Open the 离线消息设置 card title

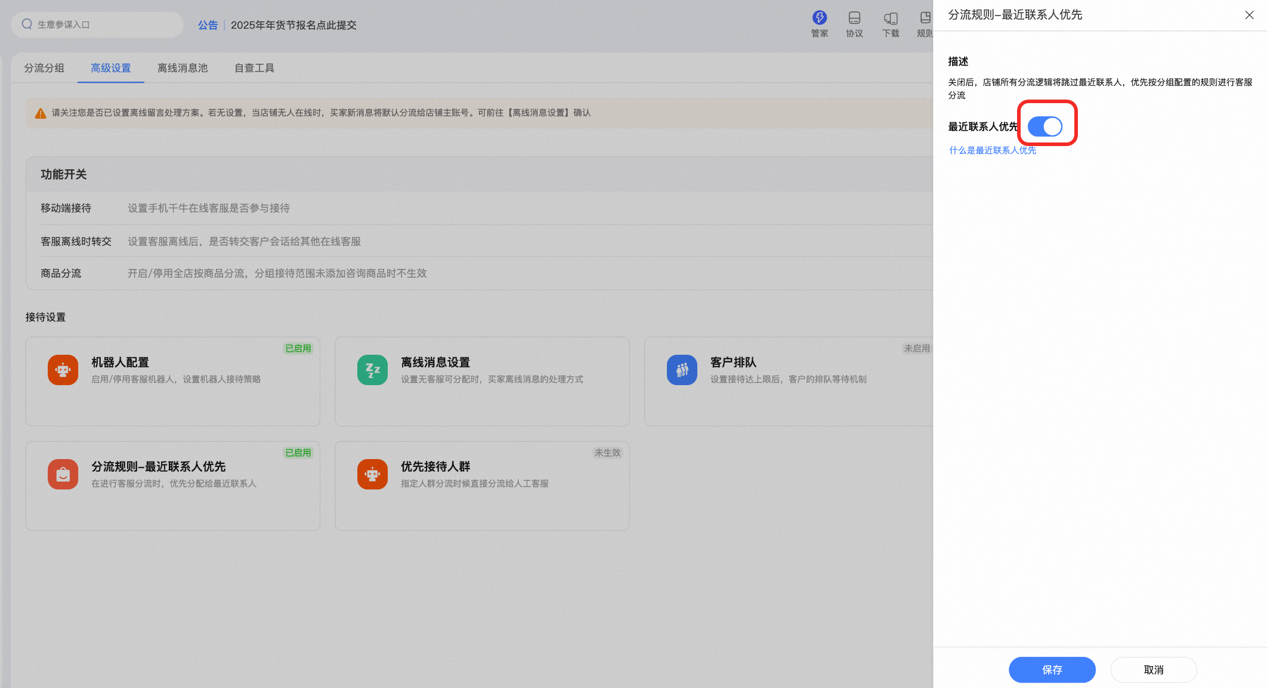435,362
